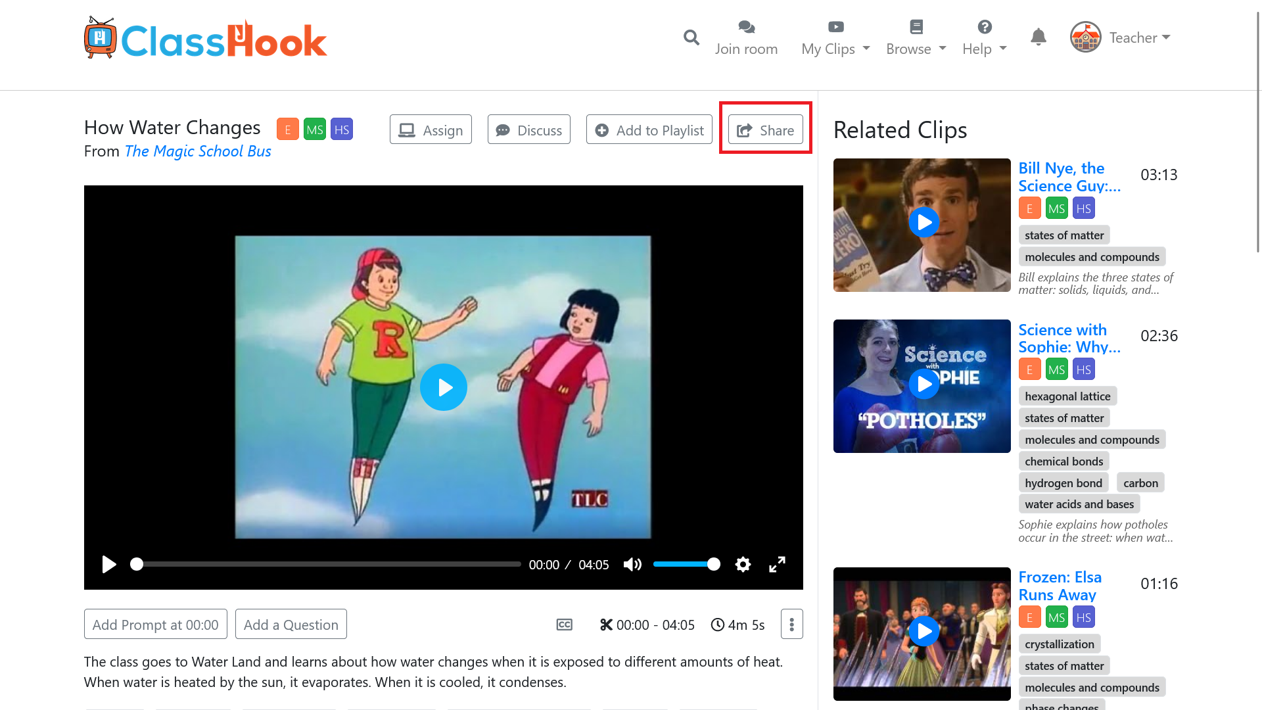
Task: Click the volume slider
Action: click(x=687, y=564)
